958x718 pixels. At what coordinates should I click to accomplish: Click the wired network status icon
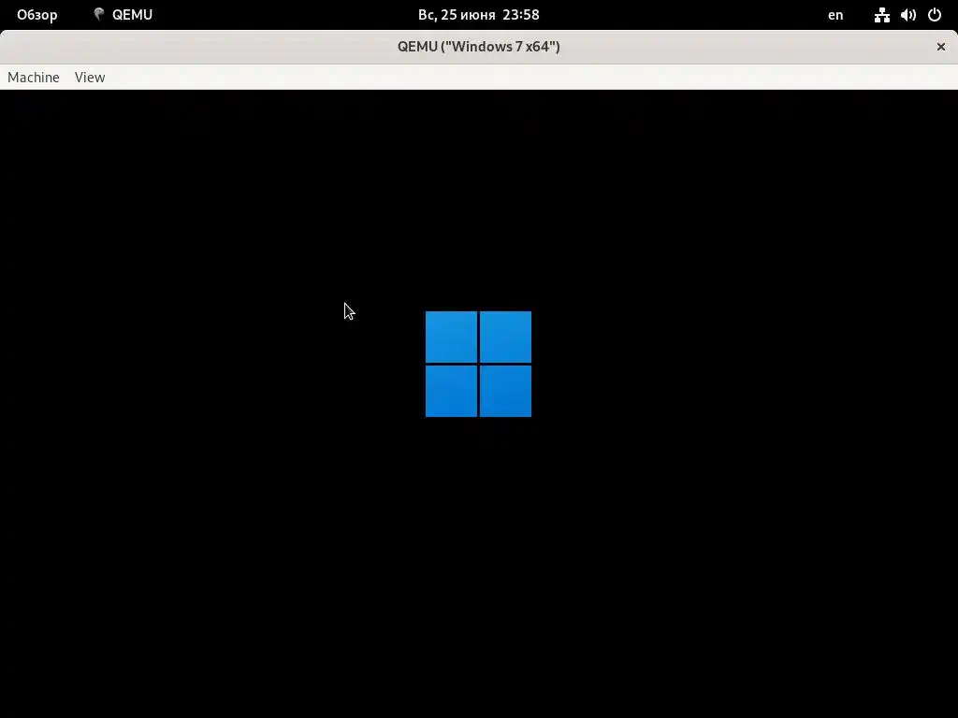tap(881, 15)
